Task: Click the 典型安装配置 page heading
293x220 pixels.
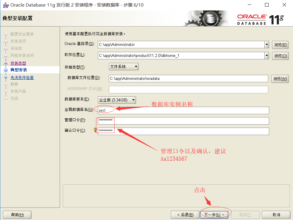Action: (18, 18)
